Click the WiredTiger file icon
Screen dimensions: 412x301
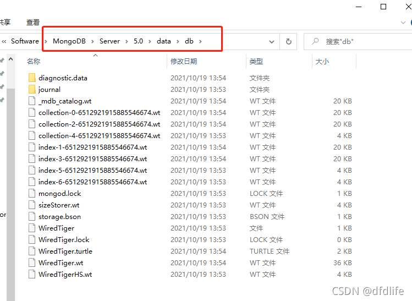click(x=32, y=228)
